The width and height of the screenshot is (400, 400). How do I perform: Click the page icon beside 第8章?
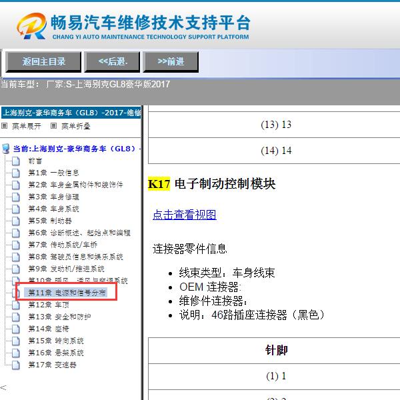click(x=16, y=257)
